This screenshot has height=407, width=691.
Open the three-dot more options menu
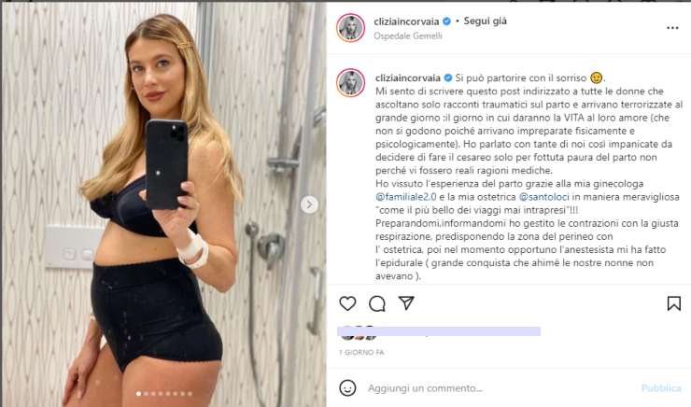(672, 28)
